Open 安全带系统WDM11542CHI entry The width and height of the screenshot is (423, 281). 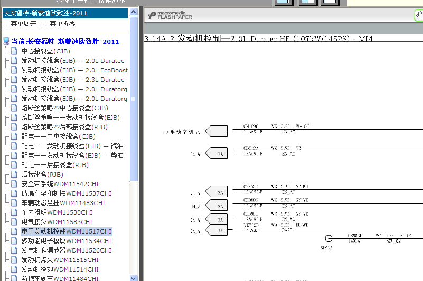pos(60,184)
